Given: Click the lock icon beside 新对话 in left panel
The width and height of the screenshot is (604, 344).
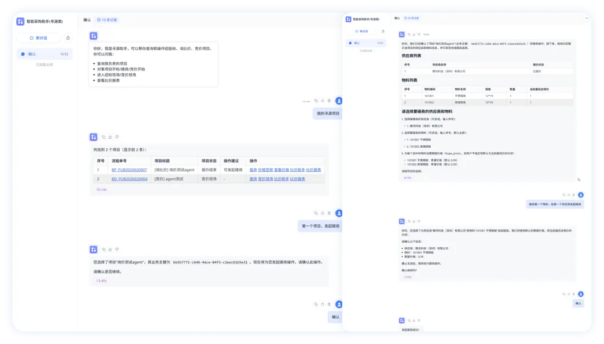Looking at the screenshot, I should click(68, 38).
